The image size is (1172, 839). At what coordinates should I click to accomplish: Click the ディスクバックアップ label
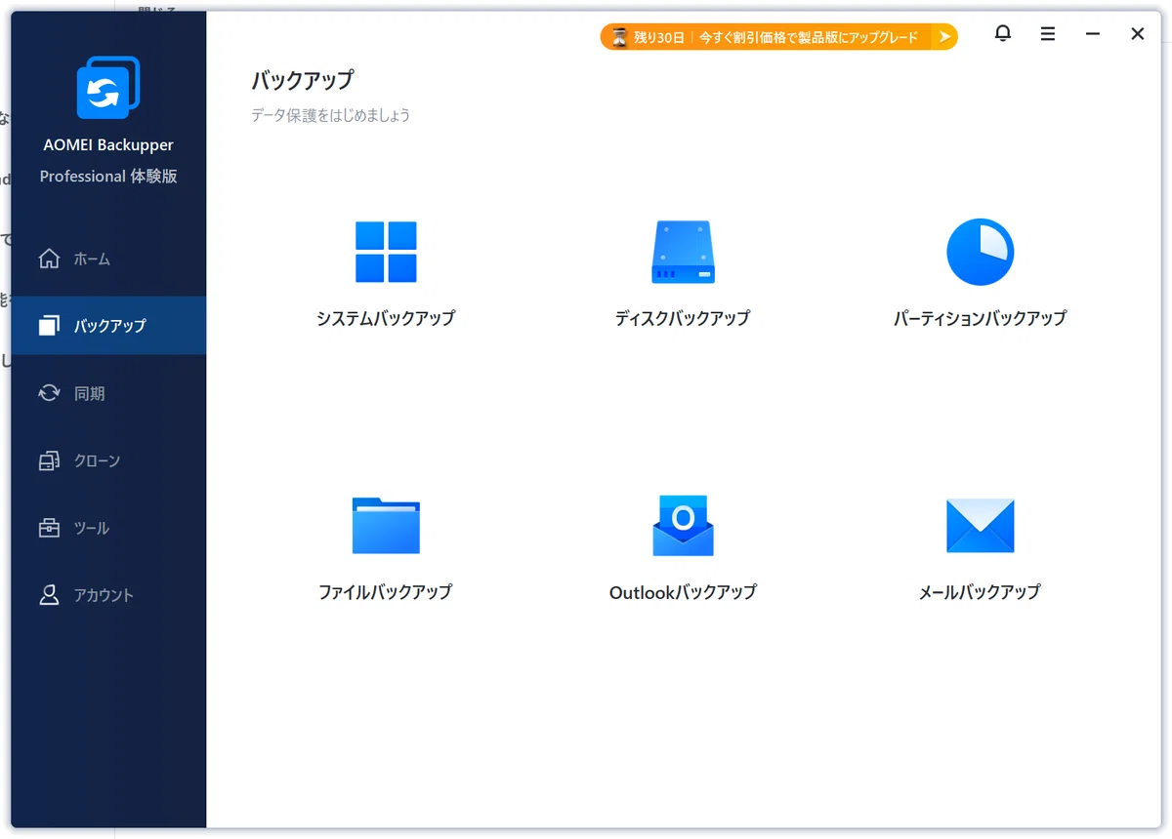coord(683,318)
